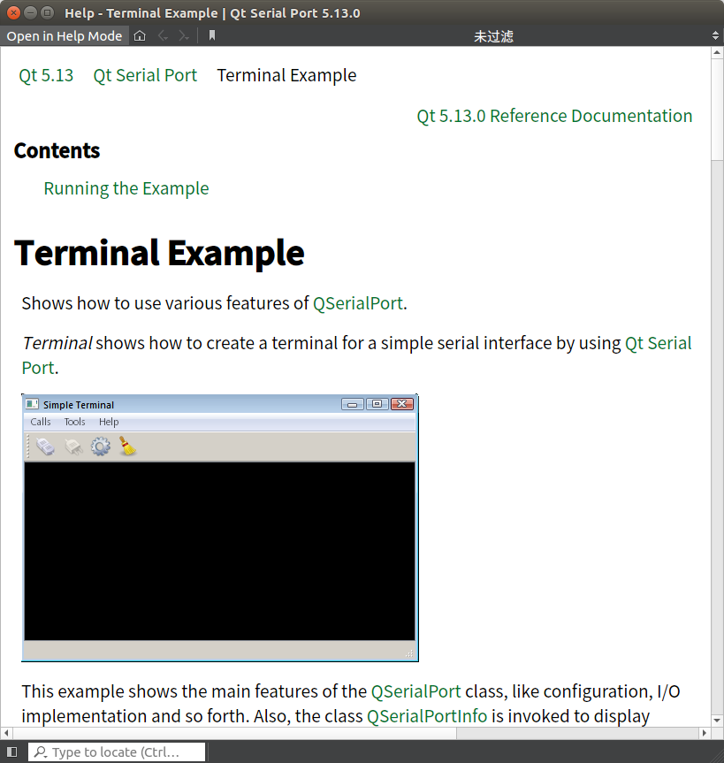Open the Qt 5.13 breadcrumb link

[x=46, y=75]
